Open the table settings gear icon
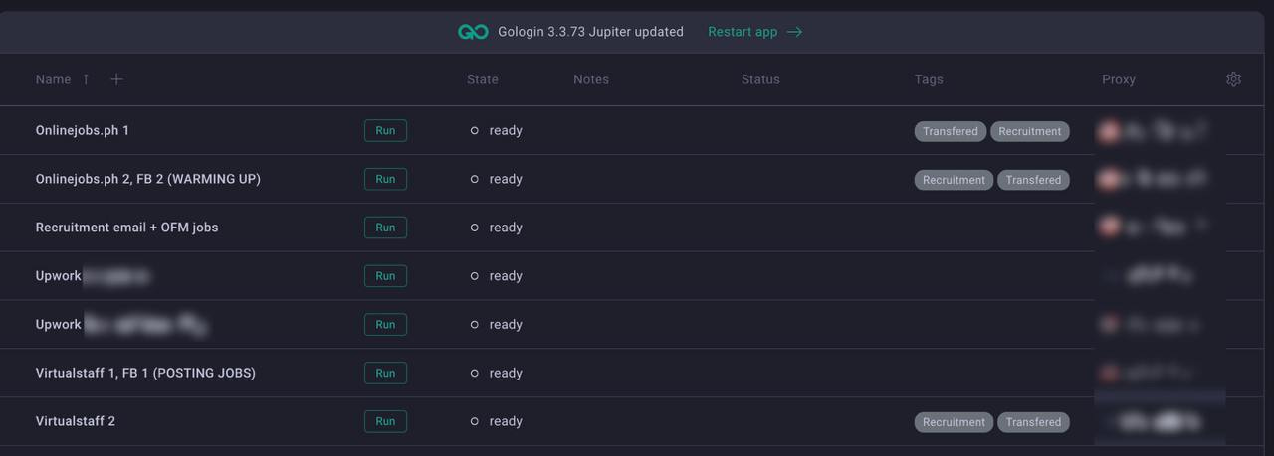Image resolution: width=1274 pixels, height=456 pixels. (1233, 79)
